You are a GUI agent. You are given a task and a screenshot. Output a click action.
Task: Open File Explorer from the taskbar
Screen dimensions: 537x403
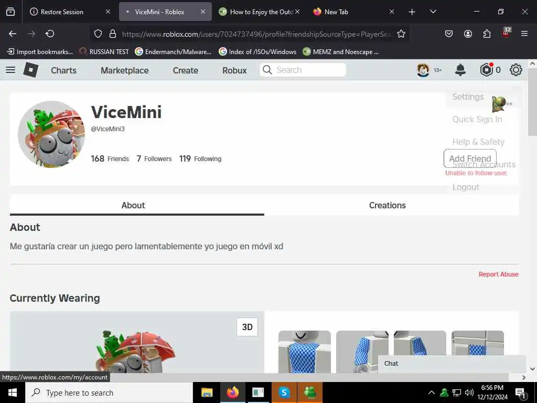pos(207,393)
